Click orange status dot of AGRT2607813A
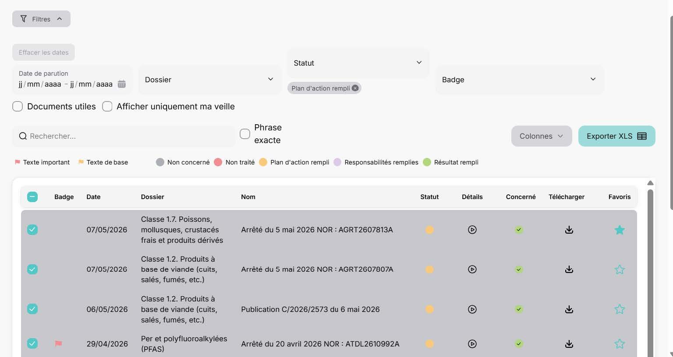Image resolution: width=673 pixels, height=357 pixels. point(429,230)
